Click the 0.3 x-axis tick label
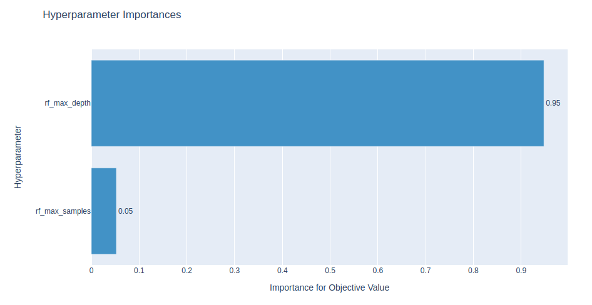This screenshot has width=592, height=305. pyautogui.click(x=235, y=271)
